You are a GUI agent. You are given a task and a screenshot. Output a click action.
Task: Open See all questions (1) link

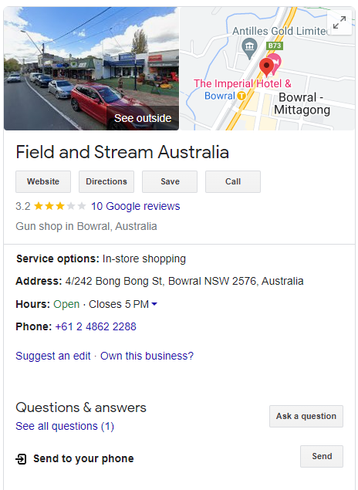pos(65,426)
